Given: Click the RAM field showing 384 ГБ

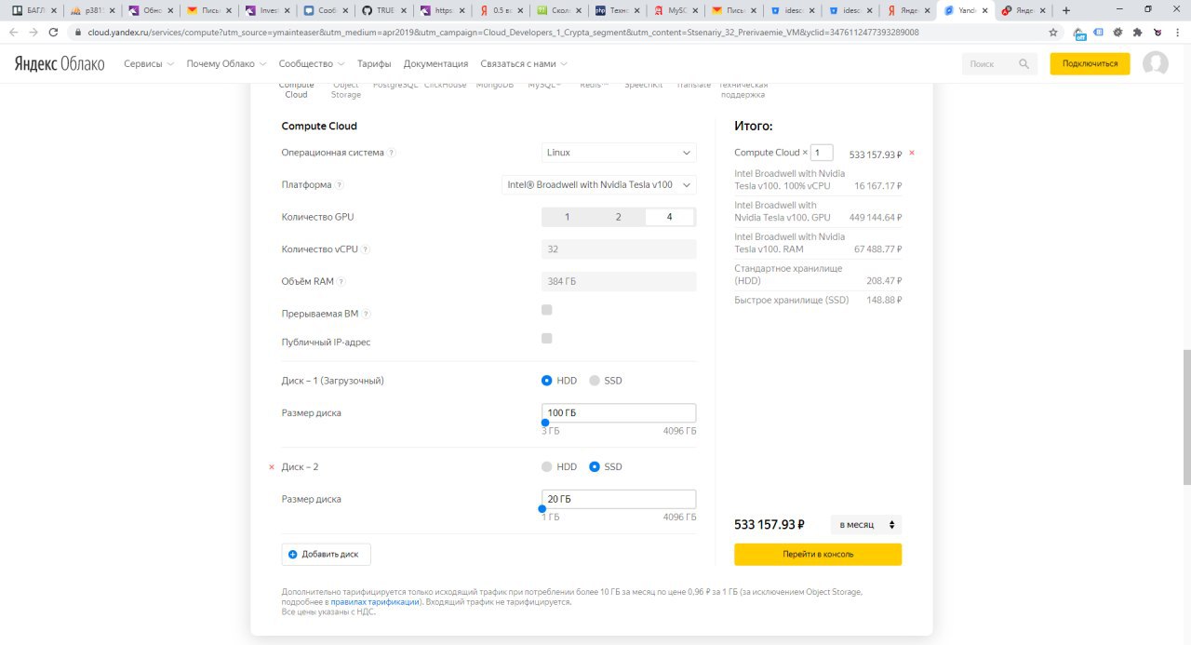Looking at the screenshot, I should pyautogui.click(x=619, y=282).
